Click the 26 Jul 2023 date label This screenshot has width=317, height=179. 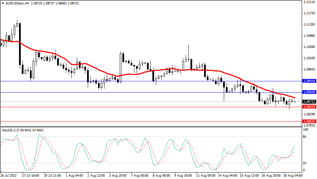9,176
